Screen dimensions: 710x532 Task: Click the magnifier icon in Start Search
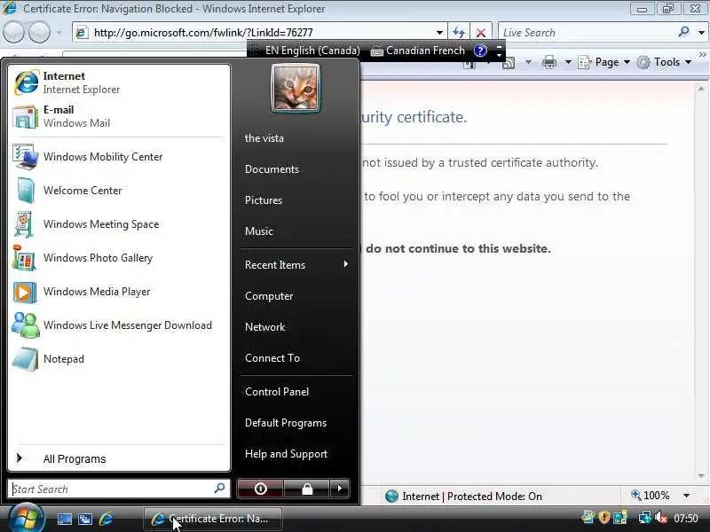[x=219, y=489]
